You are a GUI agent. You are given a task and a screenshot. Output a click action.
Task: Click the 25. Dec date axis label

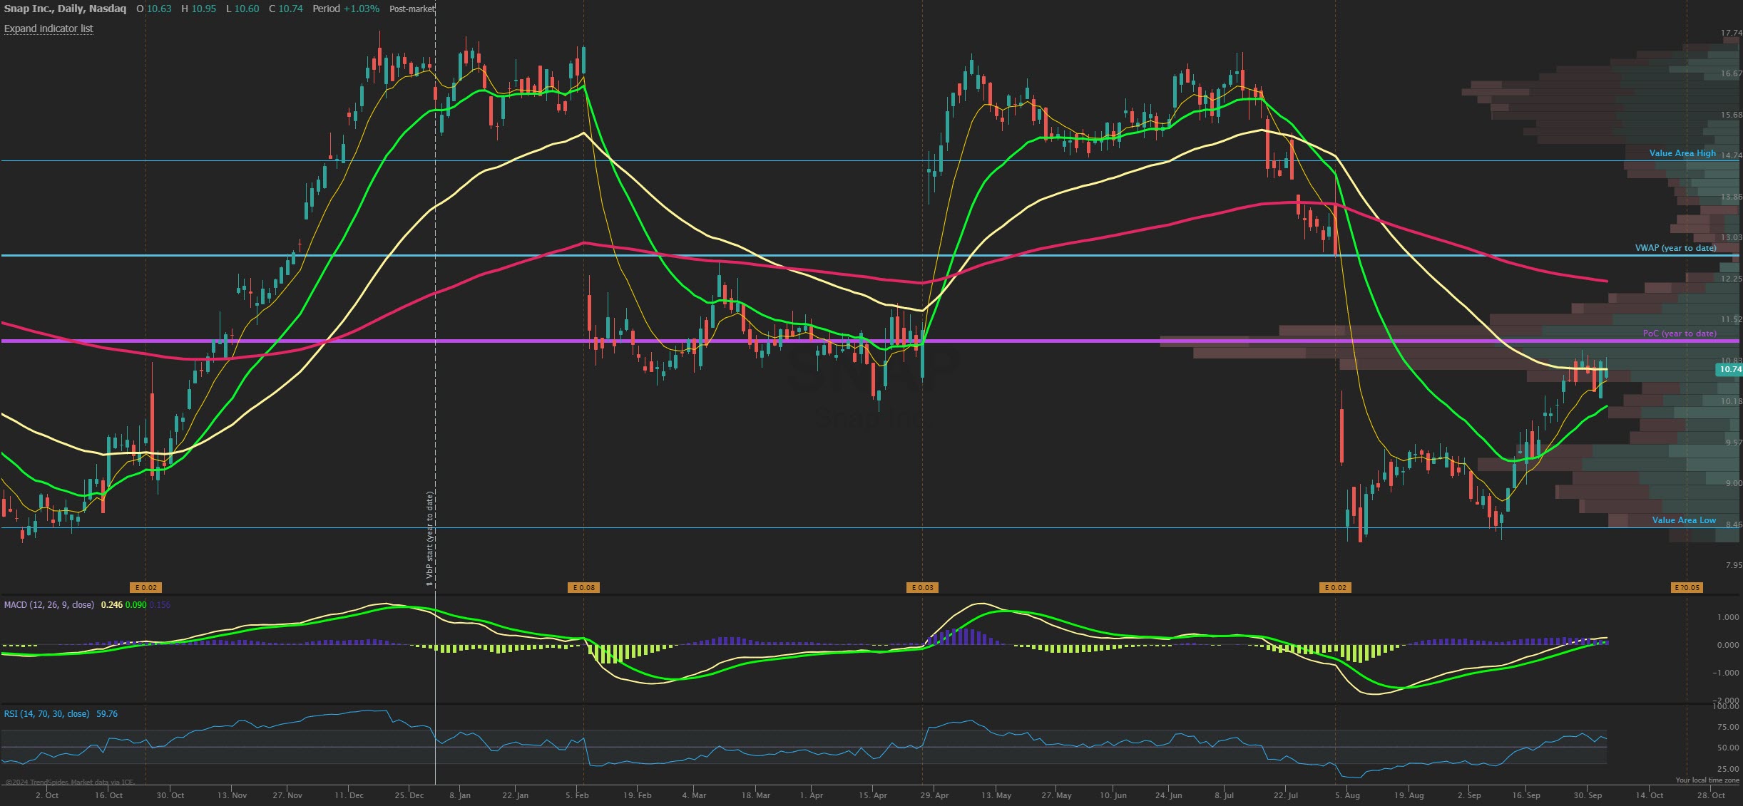409,795
